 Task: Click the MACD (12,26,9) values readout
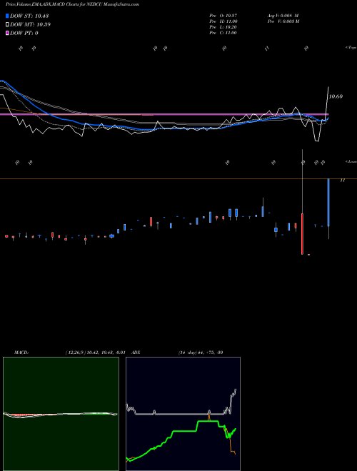click(95, 353)
